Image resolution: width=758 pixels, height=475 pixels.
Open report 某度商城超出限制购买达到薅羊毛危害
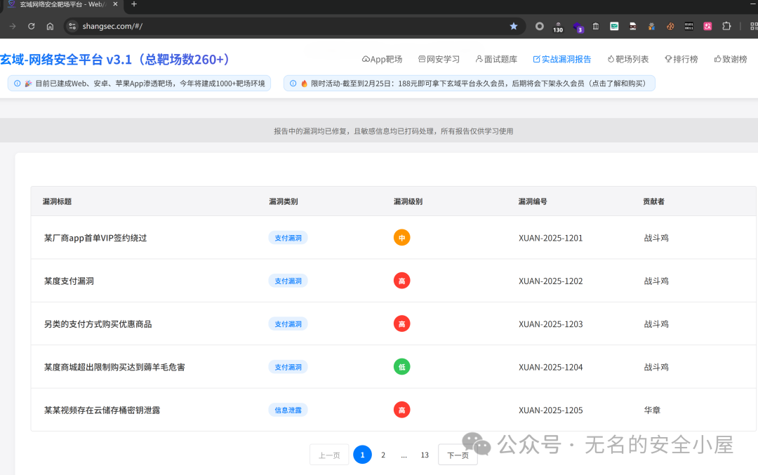(114, 367)
